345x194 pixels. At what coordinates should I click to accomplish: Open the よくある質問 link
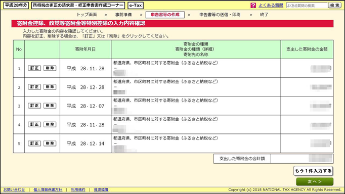pyautogui.click(x=271, y=5)
